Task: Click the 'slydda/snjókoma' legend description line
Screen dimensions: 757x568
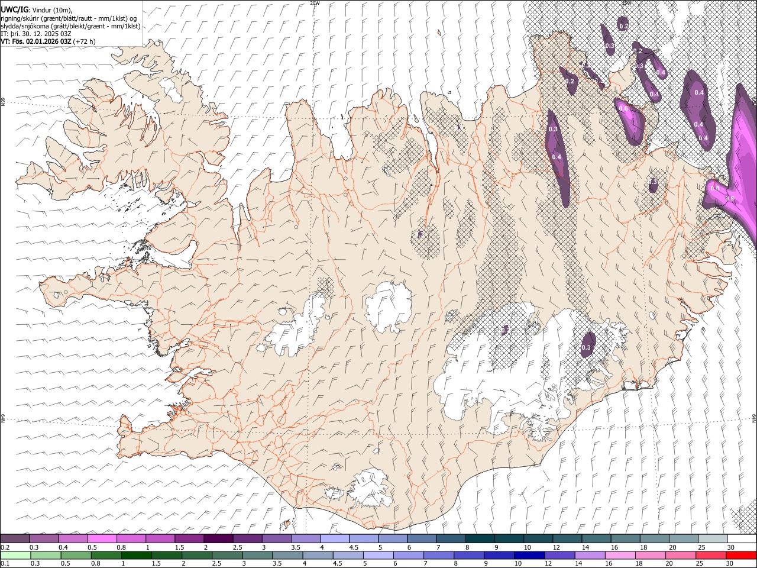Action: (70, 26)
